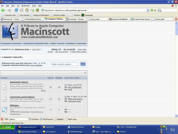Open the Edit menu
Screen dimensions: 178x134
8,6
